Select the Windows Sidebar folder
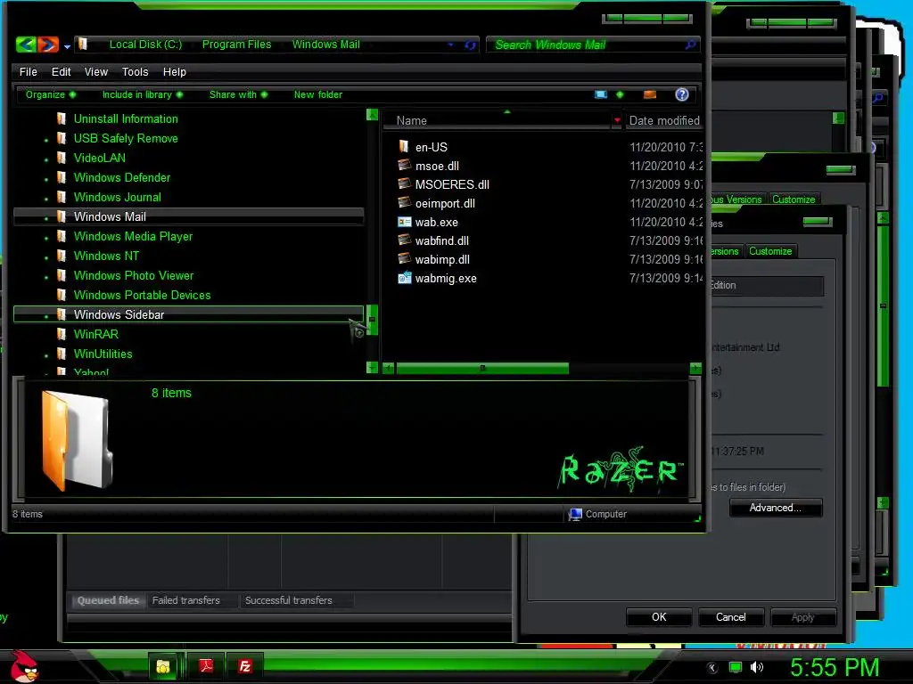 tap(119, 314)
